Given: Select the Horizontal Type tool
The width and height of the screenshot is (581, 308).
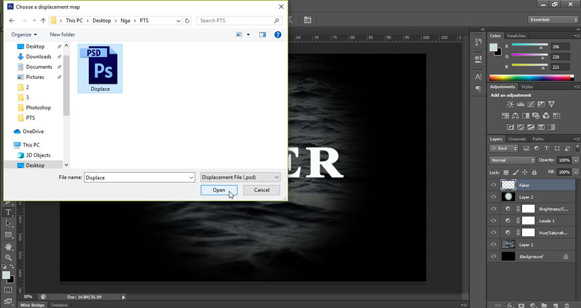Looking at the screenshot, I should 8,212.
